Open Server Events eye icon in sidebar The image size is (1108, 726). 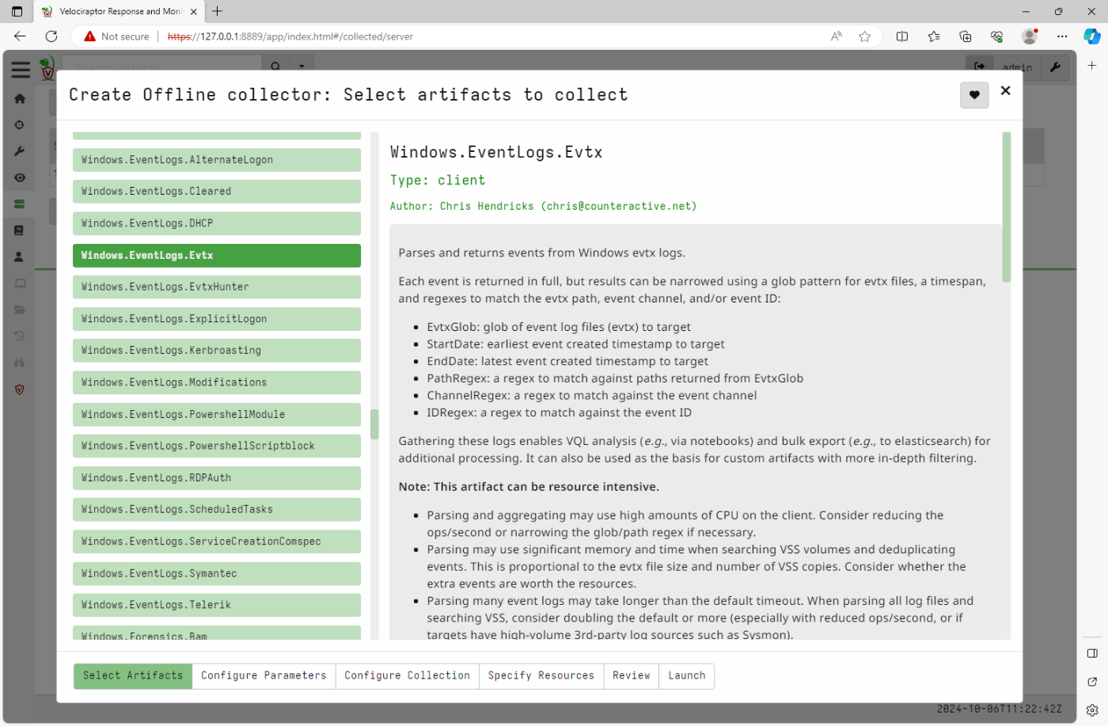click(x=20, y=177)
